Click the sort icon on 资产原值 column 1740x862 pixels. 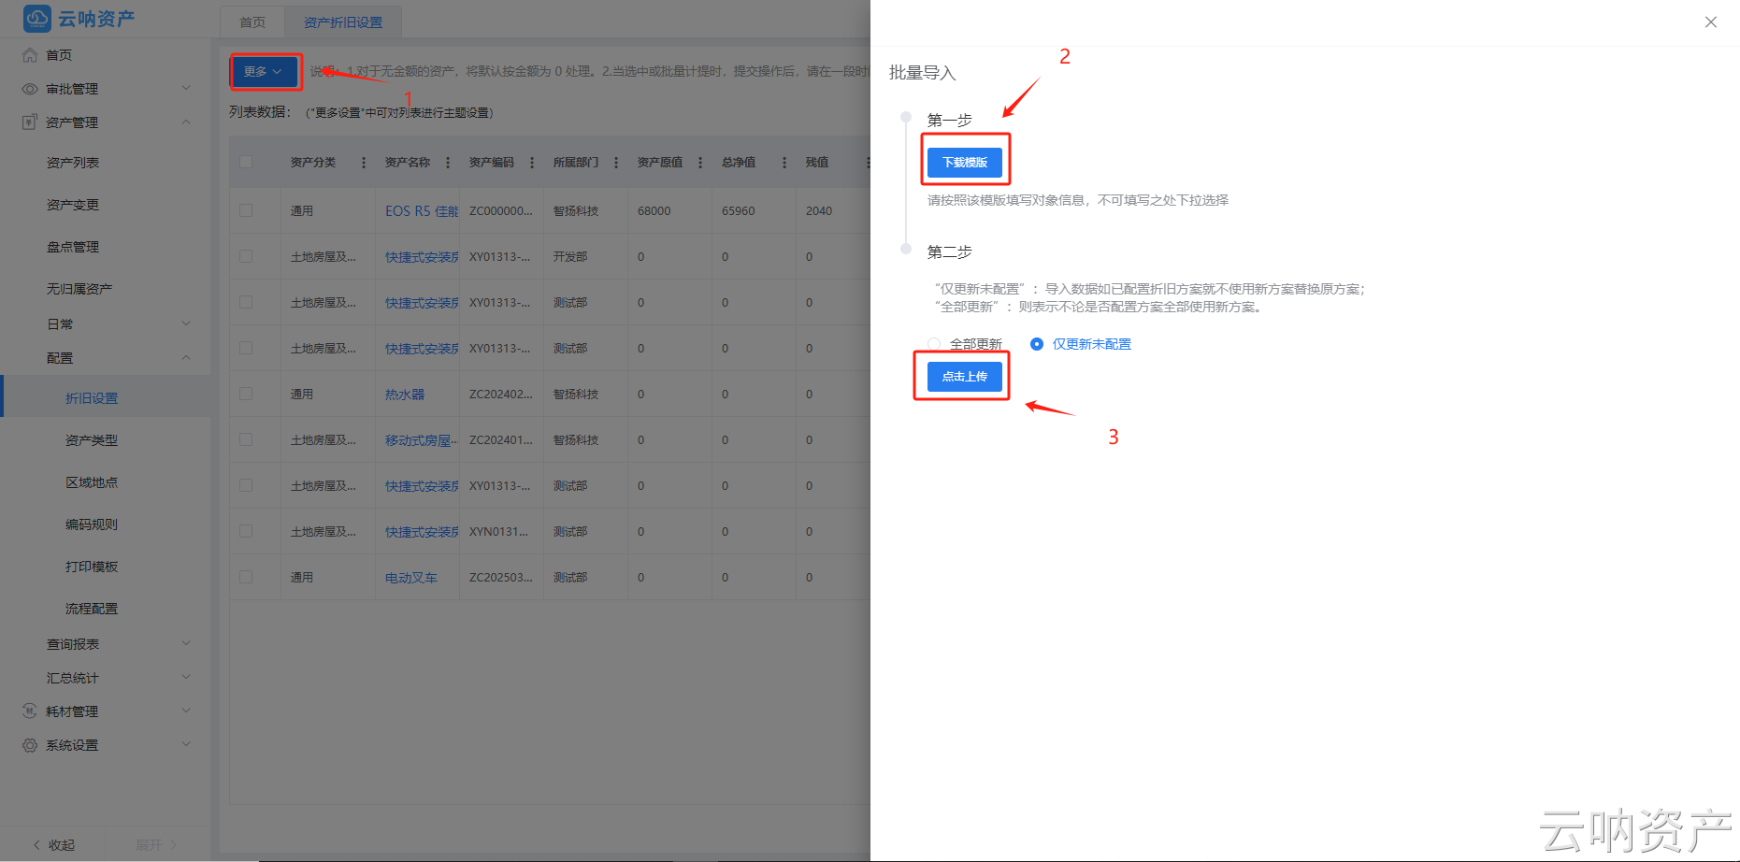(698, 162)
